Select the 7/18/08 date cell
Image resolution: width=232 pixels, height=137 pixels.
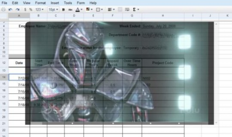(19, 104)
